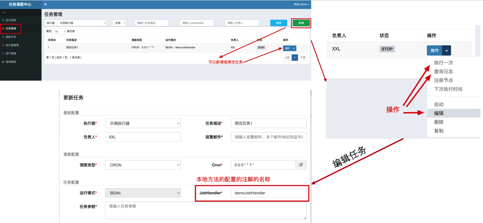Screen dimensions: 483x223
Task: Select page 1 in pagination
Action: [x=294, y=58]
